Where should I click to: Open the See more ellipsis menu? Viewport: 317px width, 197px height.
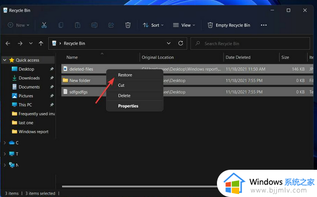pos(264,25)
